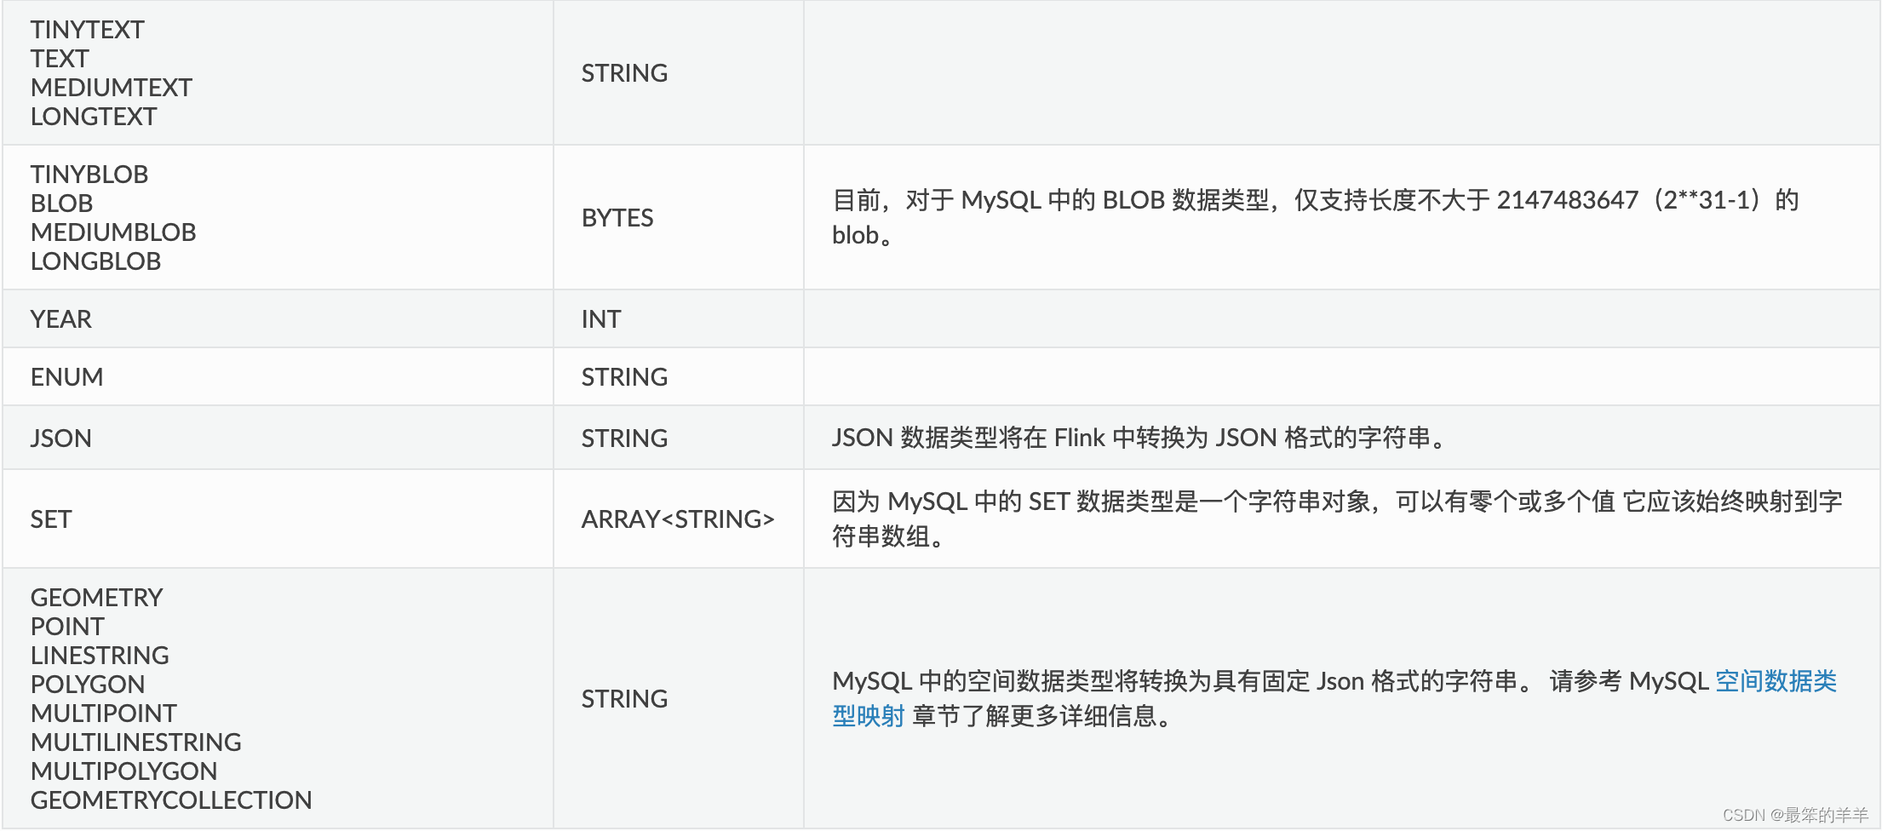This screenshot has width=1882, height=831.
Task: Select the BYTES Flink type cell
Action: pyautogui.click(x=617, y=218)
